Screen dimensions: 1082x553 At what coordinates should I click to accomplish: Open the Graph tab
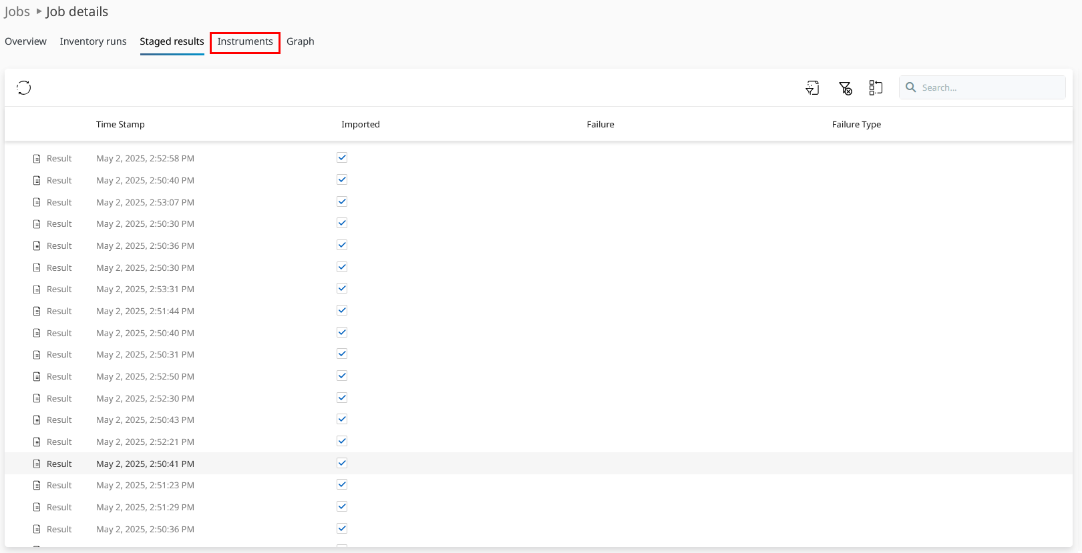coord(300,41)
